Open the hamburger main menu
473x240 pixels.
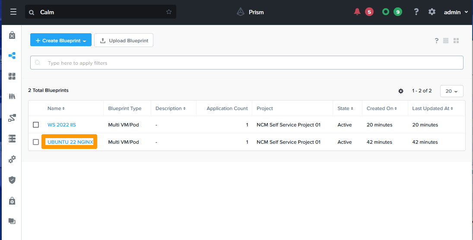tap(13, 12)
